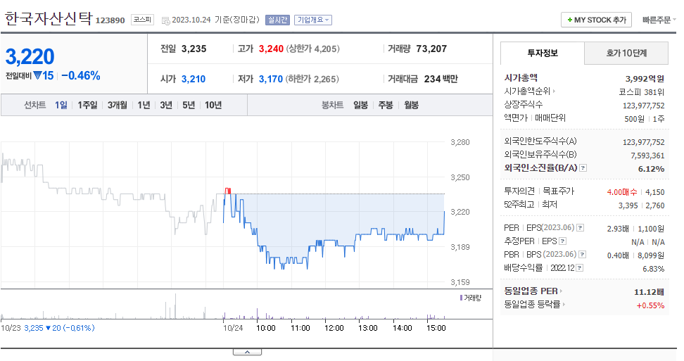Screen dimensions: 684x361
Task: Click the 10/23 3,235 previous-day summary
Action: [48, 328]
